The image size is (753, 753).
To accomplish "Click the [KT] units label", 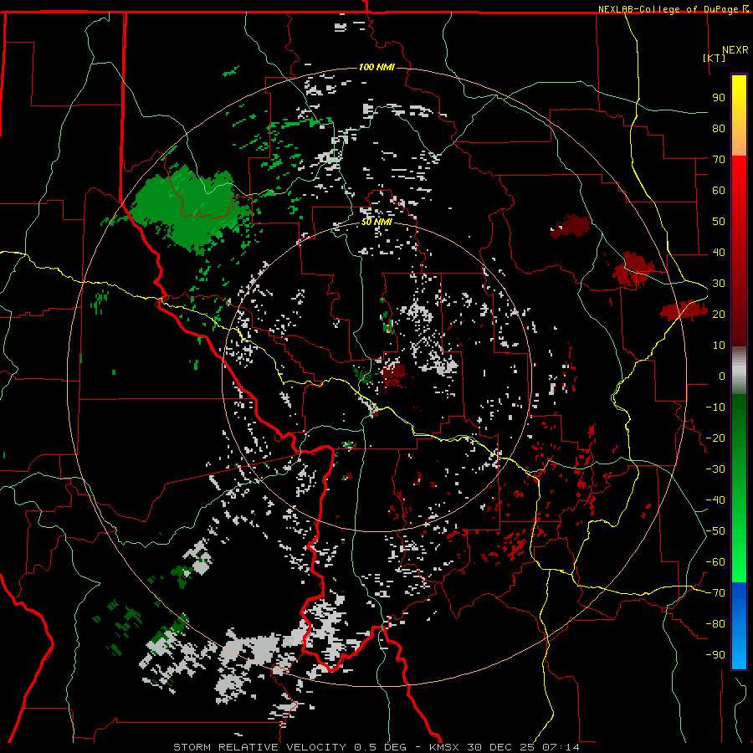I will point(715,58).
